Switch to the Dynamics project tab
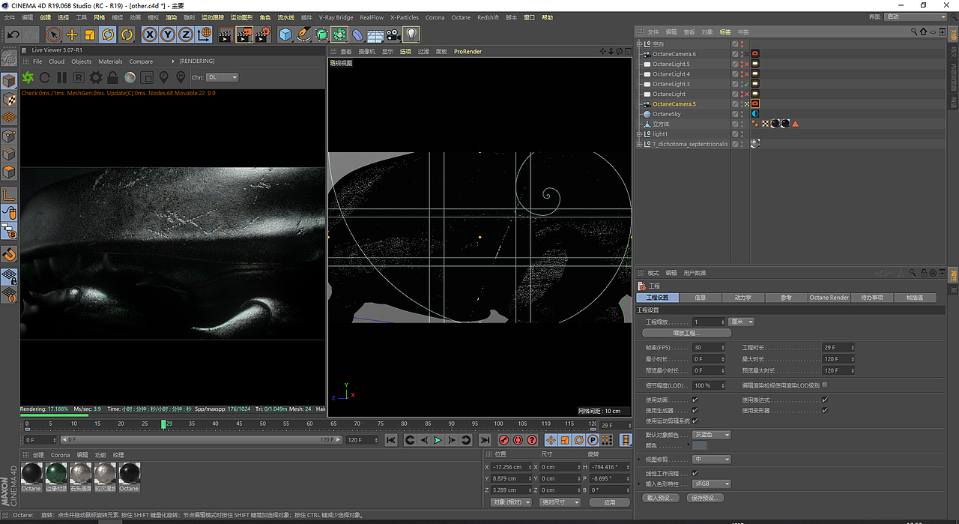 click(x=742, y=298)
